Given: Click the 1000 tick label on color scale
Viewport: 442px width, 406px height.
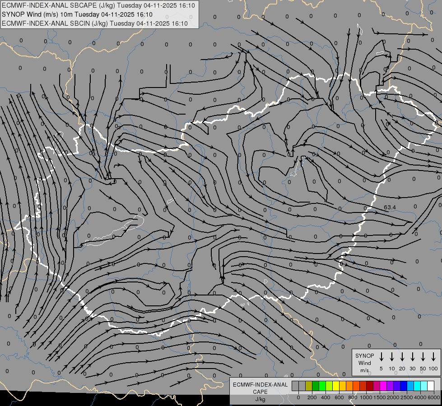Looking at the screenshot, I should (366, 397).
